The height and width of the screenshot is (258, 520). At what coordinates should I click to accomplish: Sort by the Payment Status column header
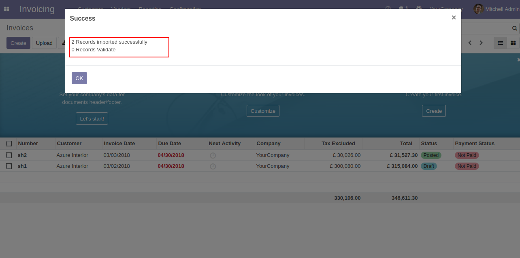point(475,143)
